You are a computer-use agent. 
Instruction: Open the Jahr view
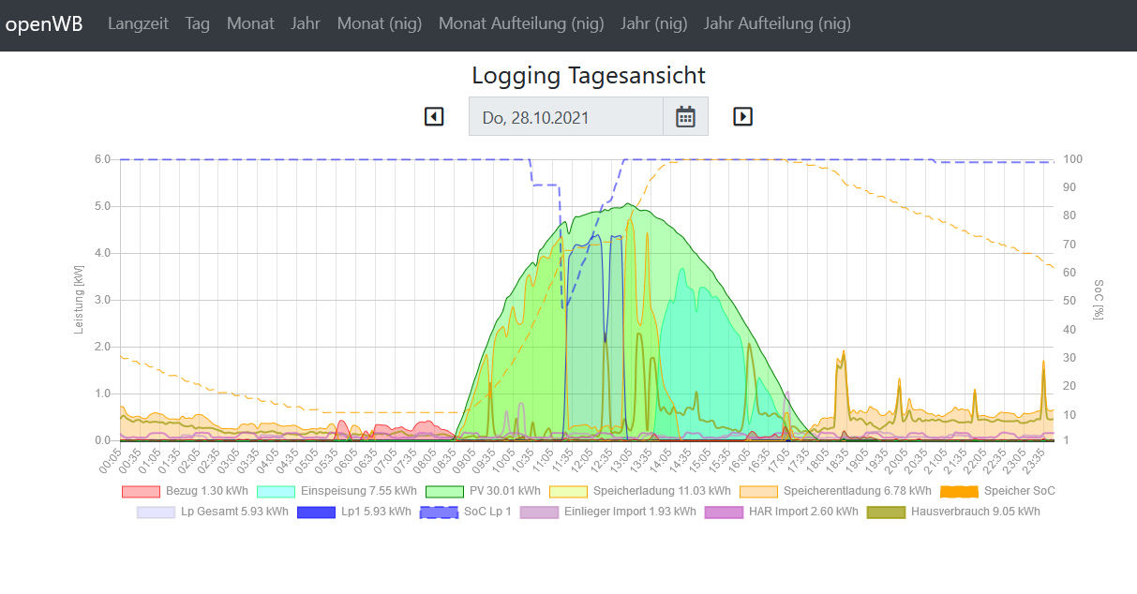pos(306,24)
